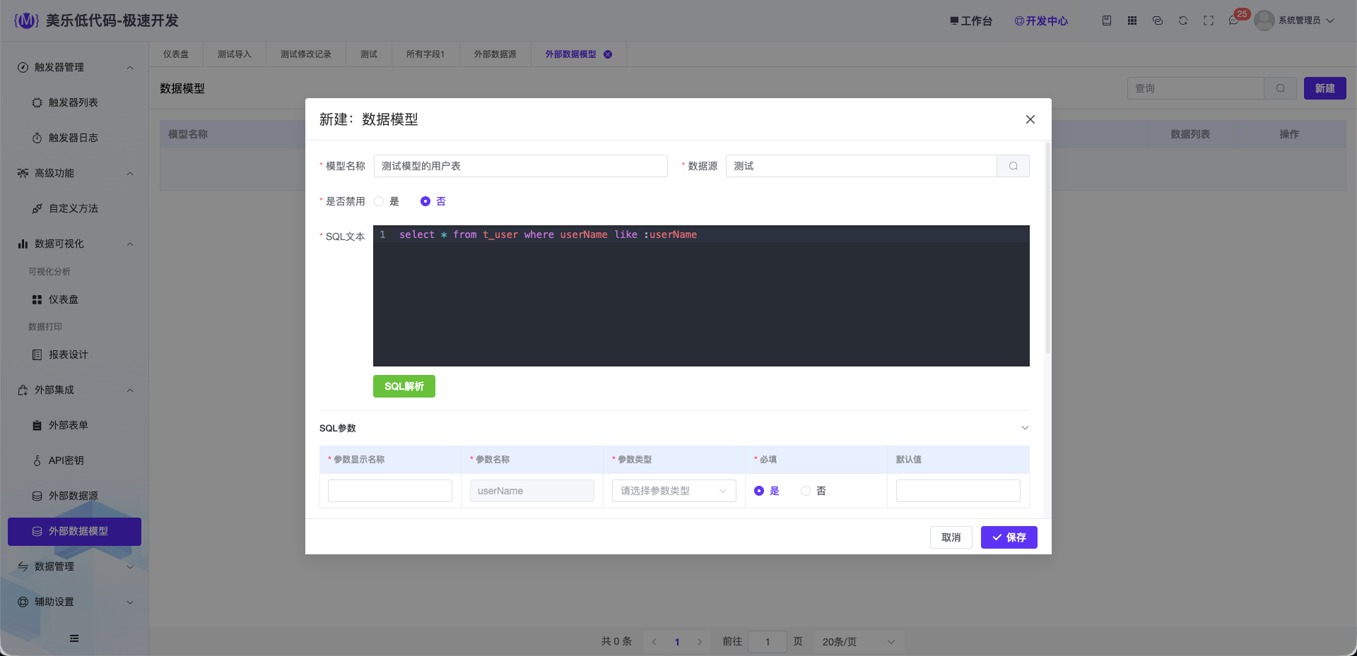Click the 模型名称 input field
Image resolution: width=1357 pixels, height=656 pixels.
521,166
